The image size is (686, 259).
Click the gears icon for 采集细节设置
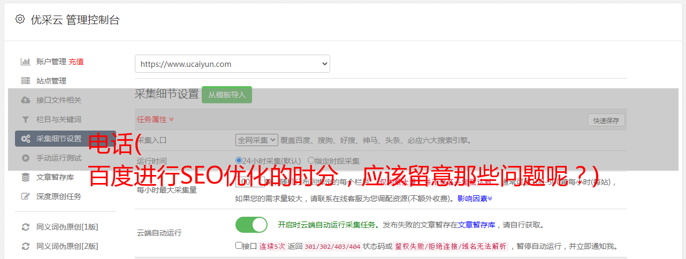25,139
